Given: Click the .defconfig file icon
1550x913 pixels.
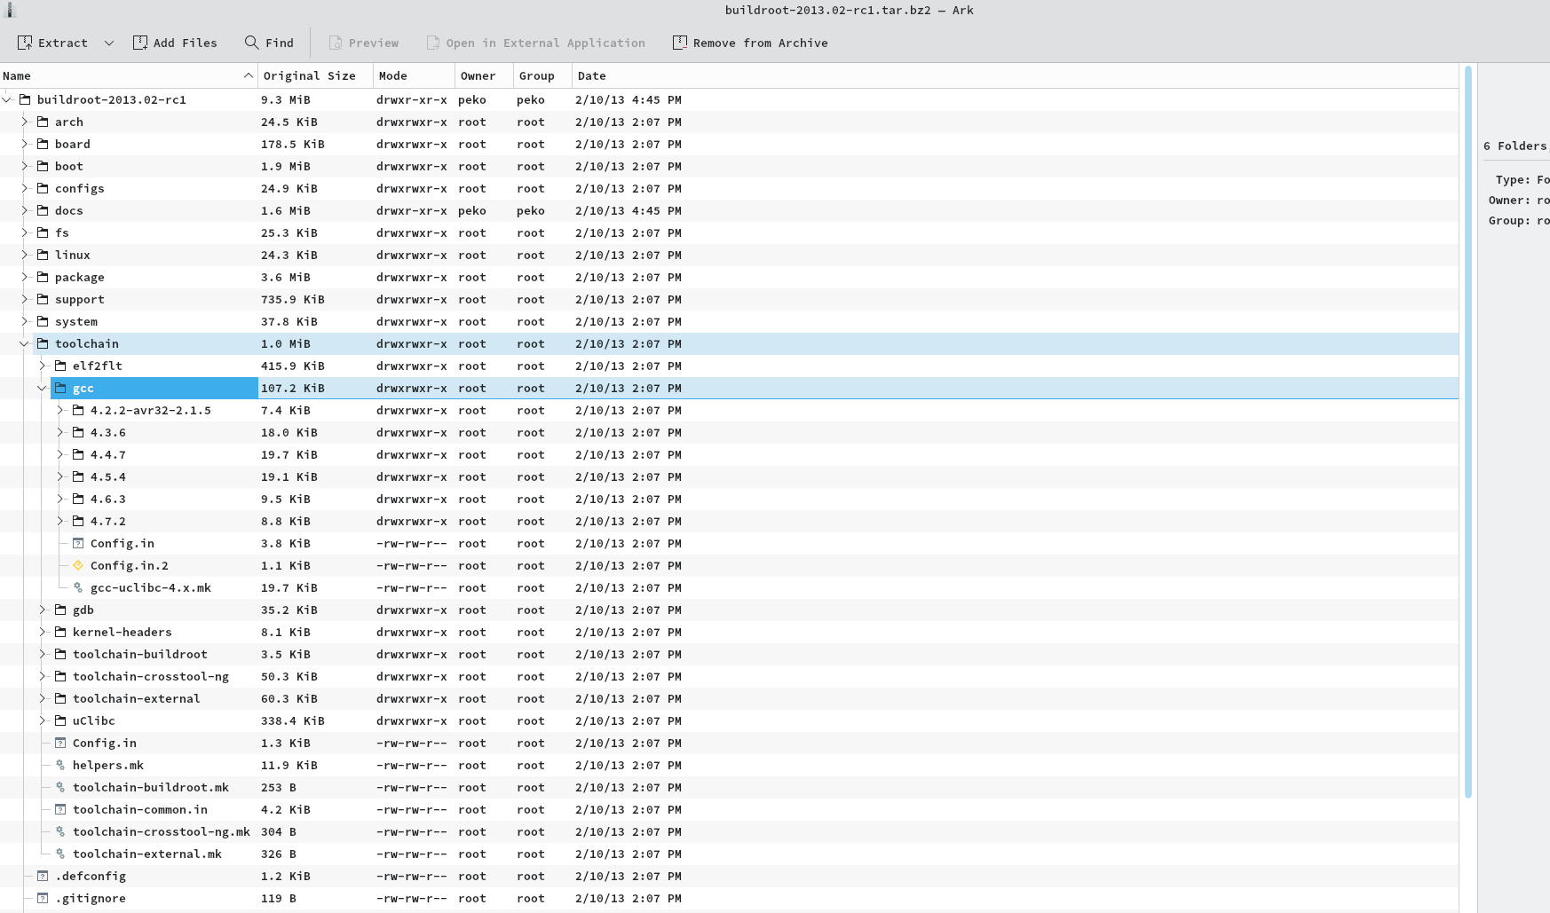Looking at the screenshot, I should (x=43, y=876).
